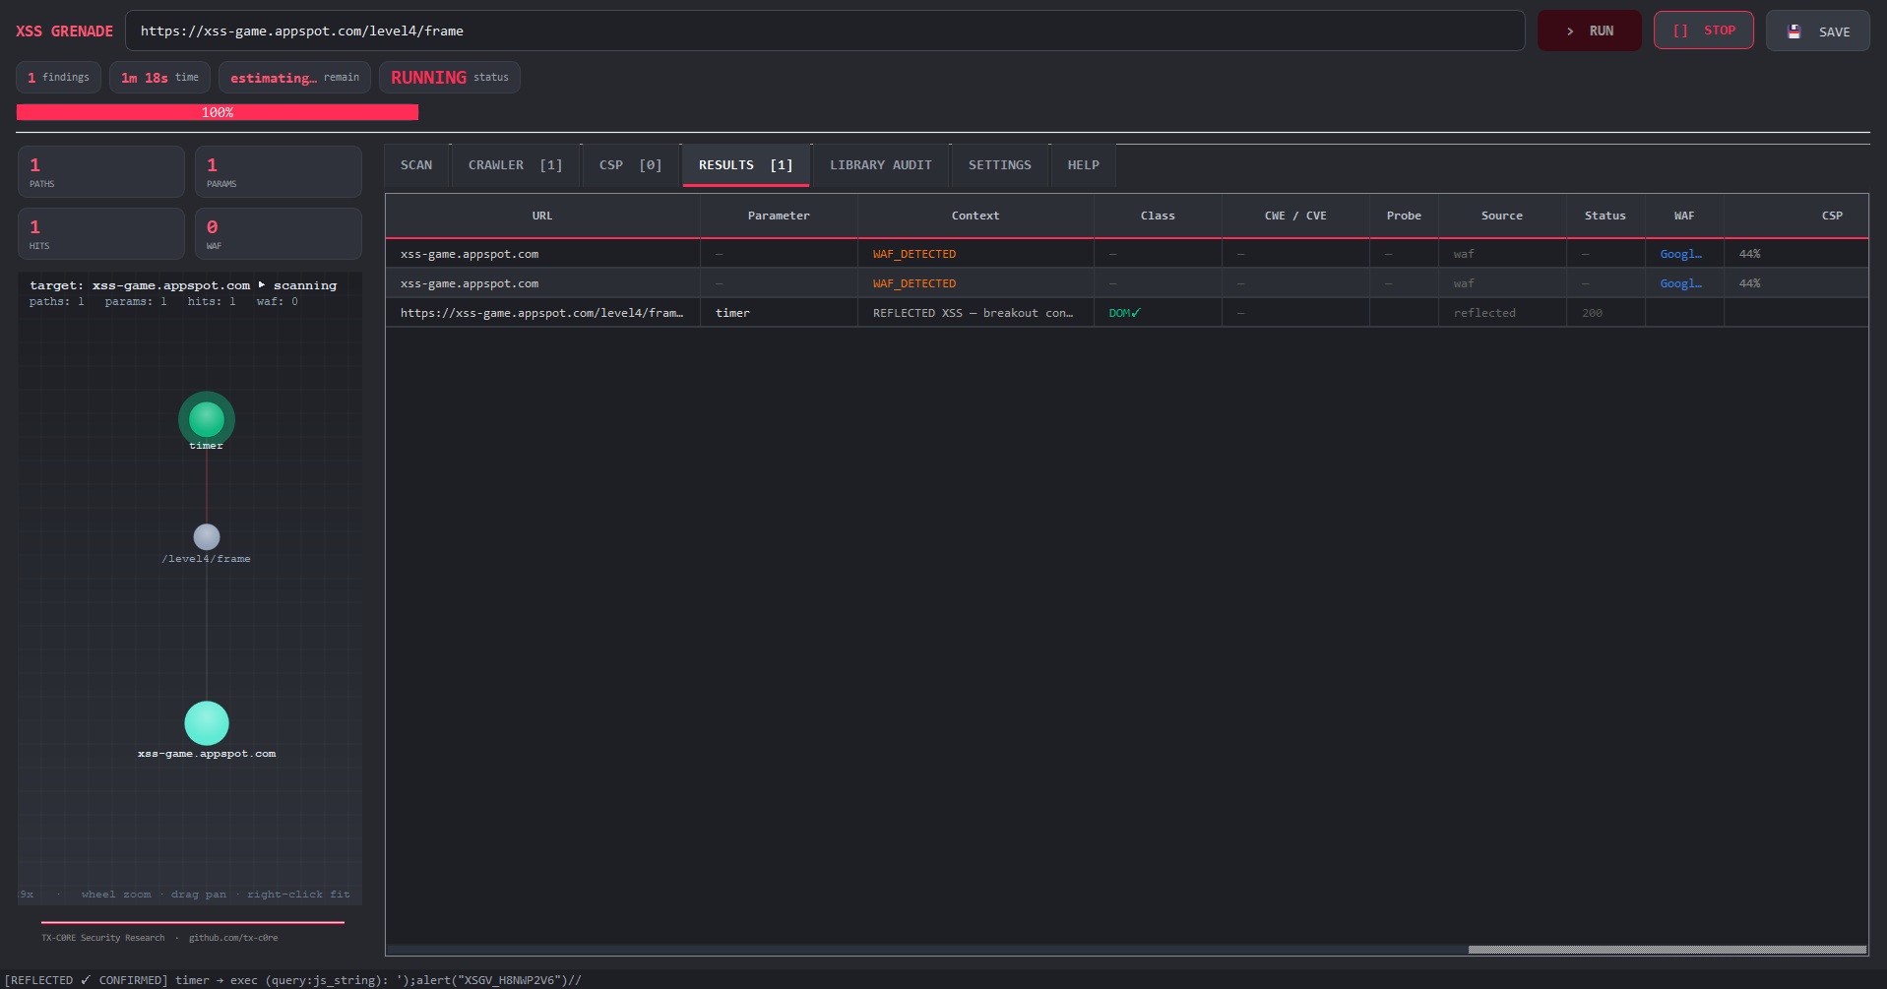
Task: Switch to the CRAWLER tab
Action: point(515,165)
